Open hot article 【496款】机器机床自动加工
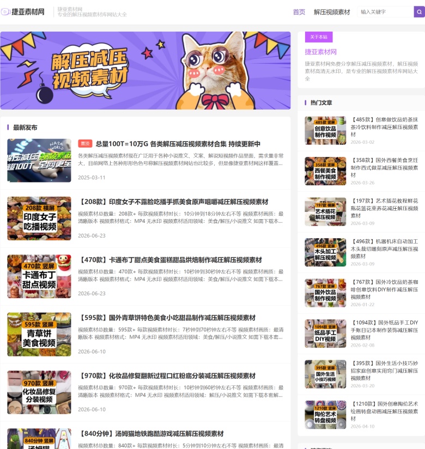Image resolution: width=425 pixels, height=449 pixels. coord(384,249)
